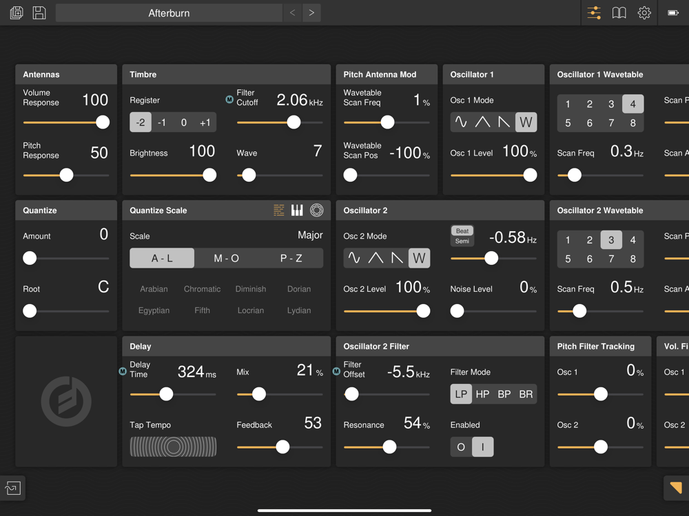Open the preset library icon
Viewport: 689px width, 516px height.
17,12
